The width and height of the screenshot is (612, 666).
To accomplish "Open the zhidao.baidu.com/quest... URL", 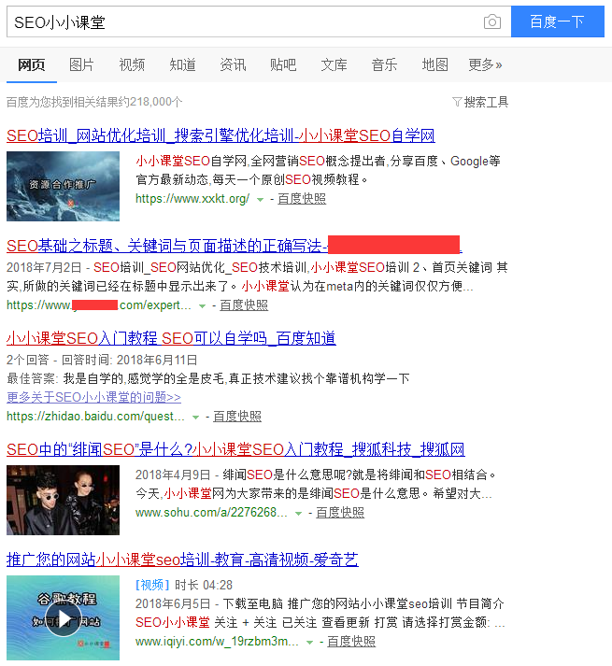I will tap(95, 417).
